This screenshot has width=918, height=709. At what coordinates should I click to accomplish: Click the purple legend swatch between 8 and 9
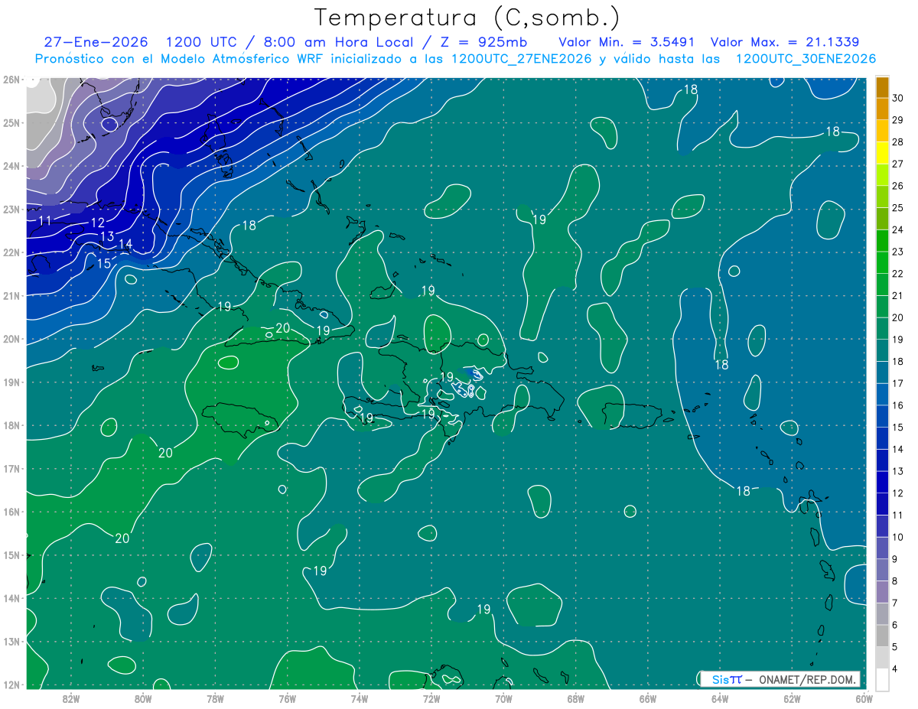pos(882,570)
